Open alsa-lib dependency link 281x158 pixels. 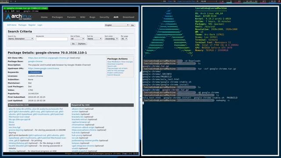point(12,109)
